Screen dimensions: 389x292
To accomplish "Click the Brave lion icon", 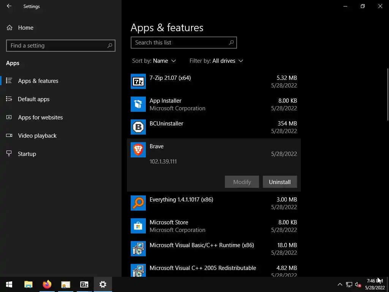I will pyautogui.click(x=138, y=150).
